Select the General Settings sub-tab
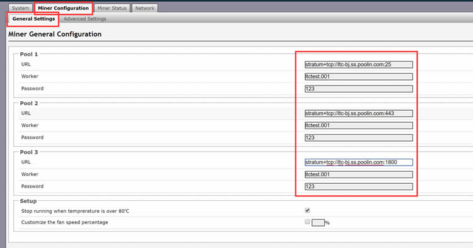This screenshot has height=248, width=473. [33, 19]
